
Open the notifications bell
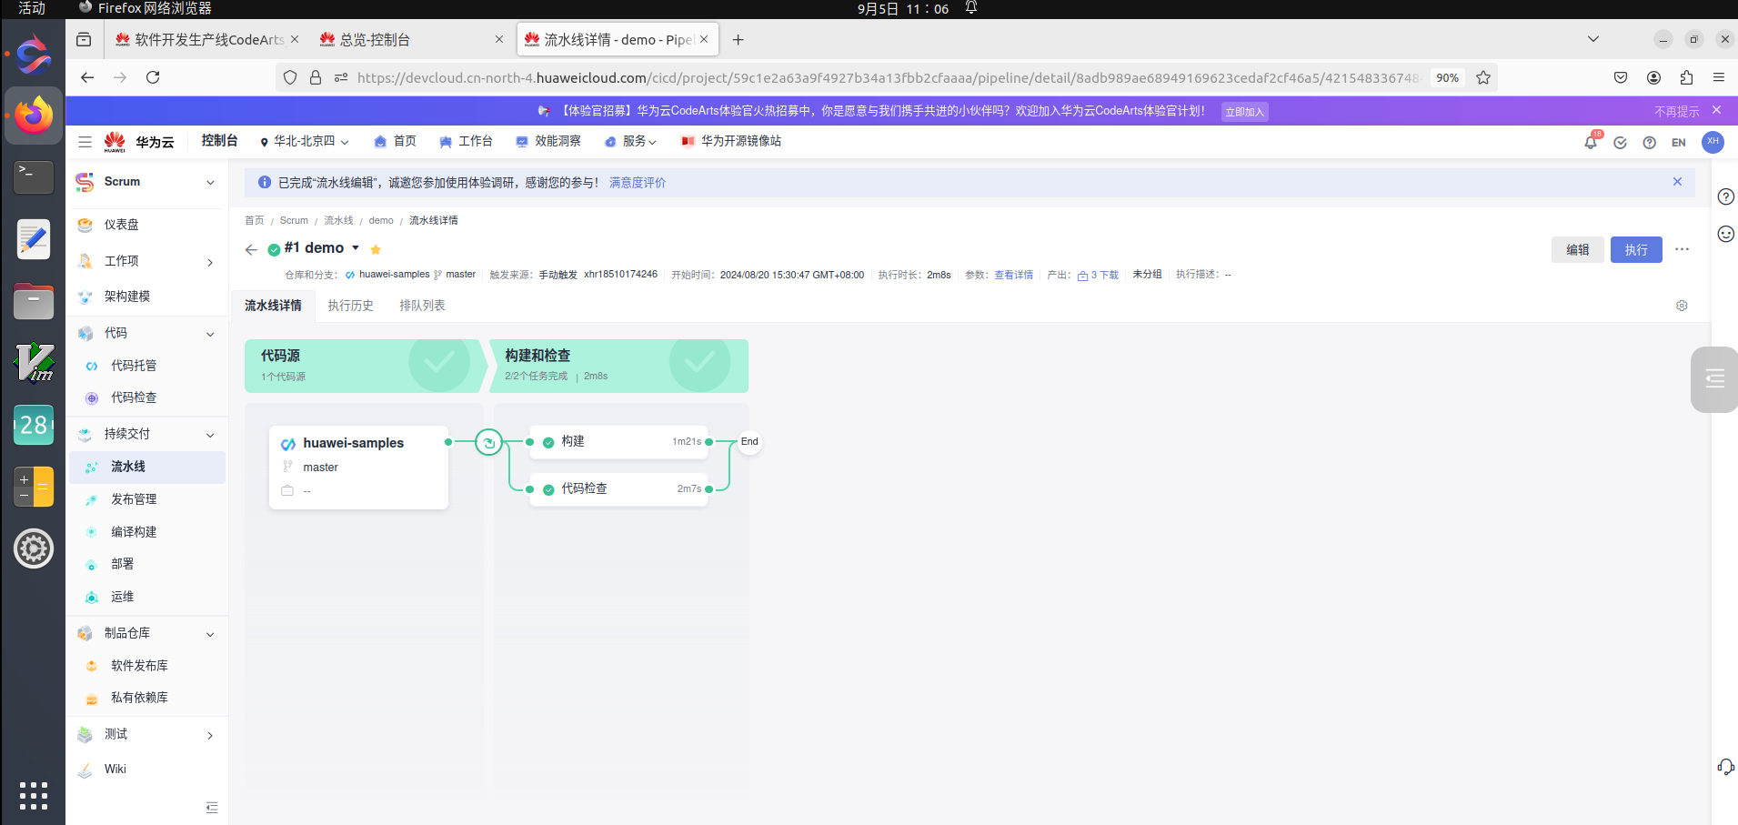tap(1591, 142)
